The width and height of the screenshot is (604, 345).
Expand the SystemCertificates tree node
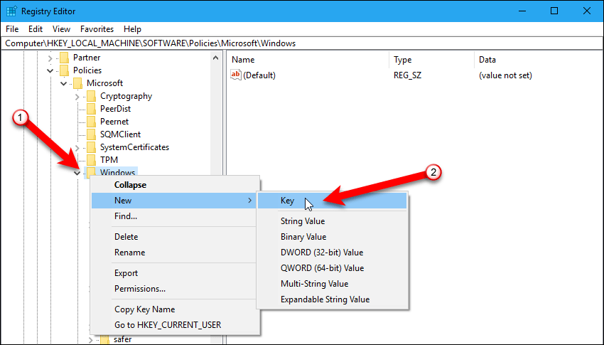pyautogui.click(x=77, y=147)
